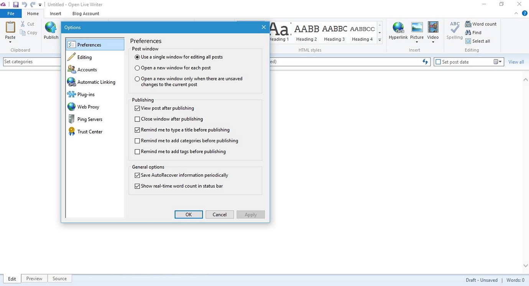Select Use a single window radio button

[137, 57]
